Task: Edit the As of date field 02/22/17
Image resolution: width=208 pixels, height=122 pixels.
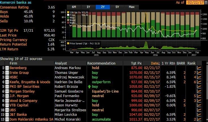Action: tap(196, 2)
